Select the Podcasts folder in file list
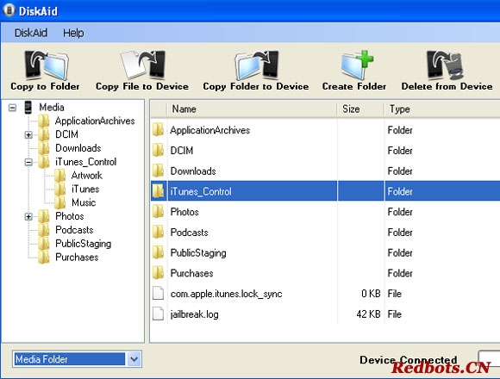 pos(189,233)
